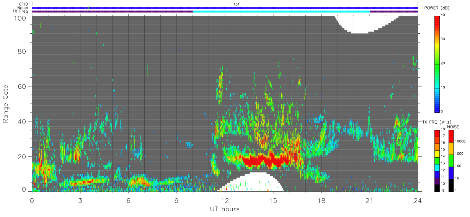The width and height of the screenshot is (470, 217).
Task: Click the blue Noise strip above the plot
Action: click(225, 8)
